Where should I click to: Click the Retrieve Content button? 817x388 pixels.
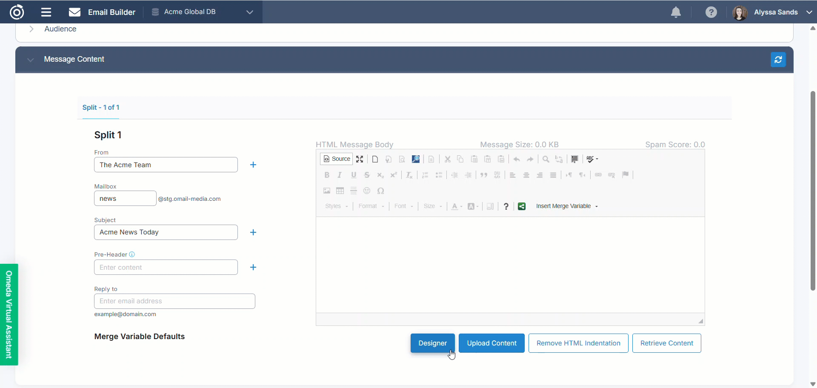tap(666, 343)
